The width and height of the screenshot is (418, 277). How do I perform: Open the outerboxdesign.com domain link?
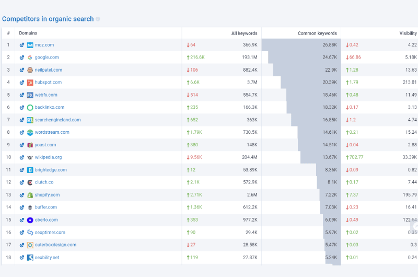55,245
